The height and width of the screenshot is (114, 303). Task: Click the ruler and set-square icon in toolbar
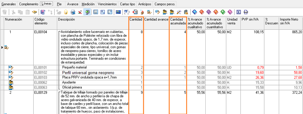tap(157, 12)
